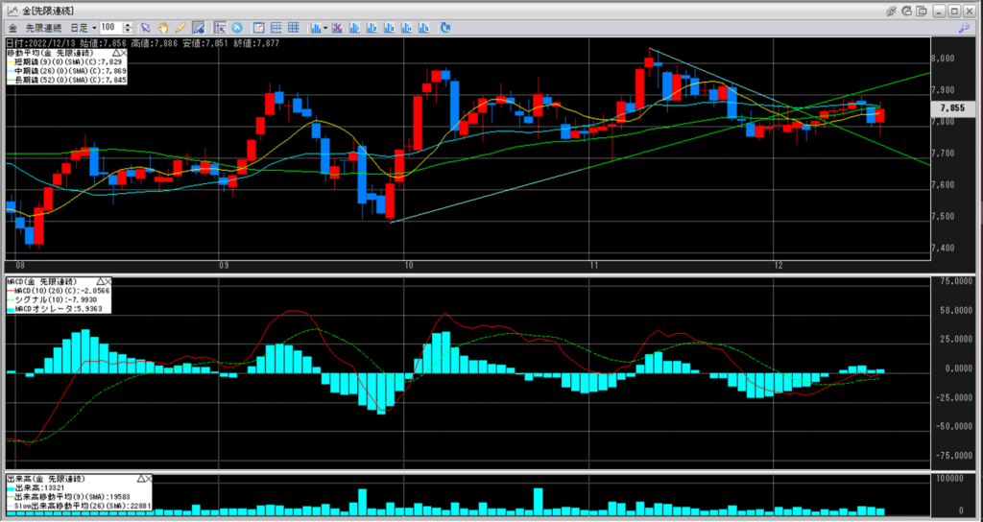Image resolution: width=983 pixels, height=522 pixels.
Task: Collapse the MACD legend with triangle
Action: coord(99,282)
